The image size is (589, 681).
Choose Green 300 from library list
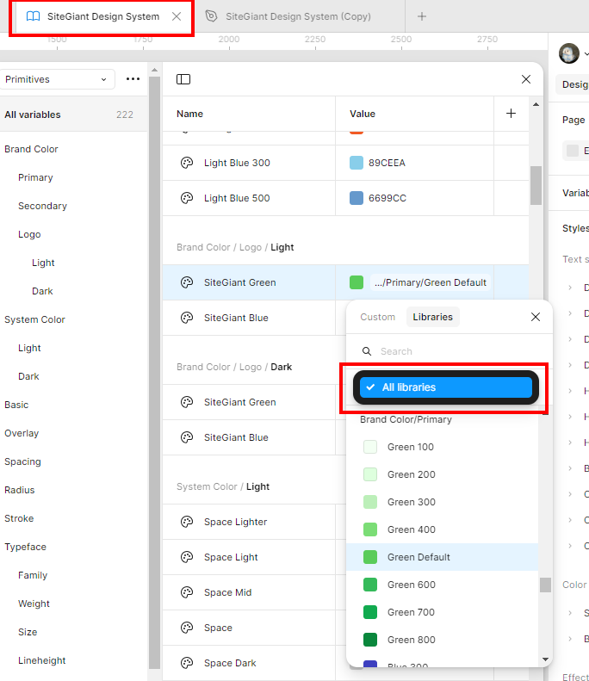point(443,502)
